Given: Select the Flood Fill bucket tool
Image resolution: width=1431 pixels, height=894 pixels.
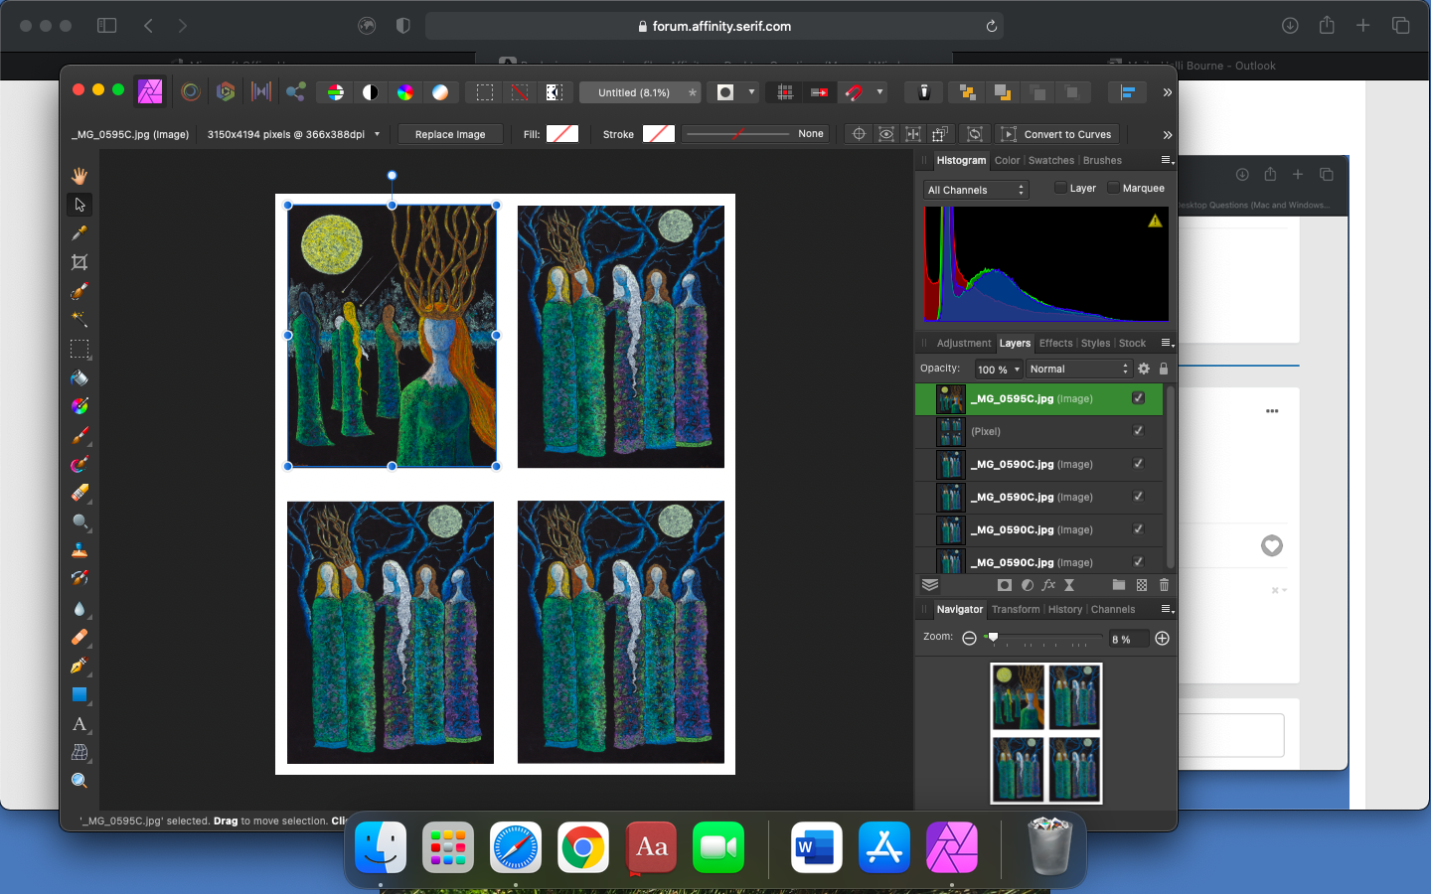Looking at the screenshot, I should (x=79, y=377).
